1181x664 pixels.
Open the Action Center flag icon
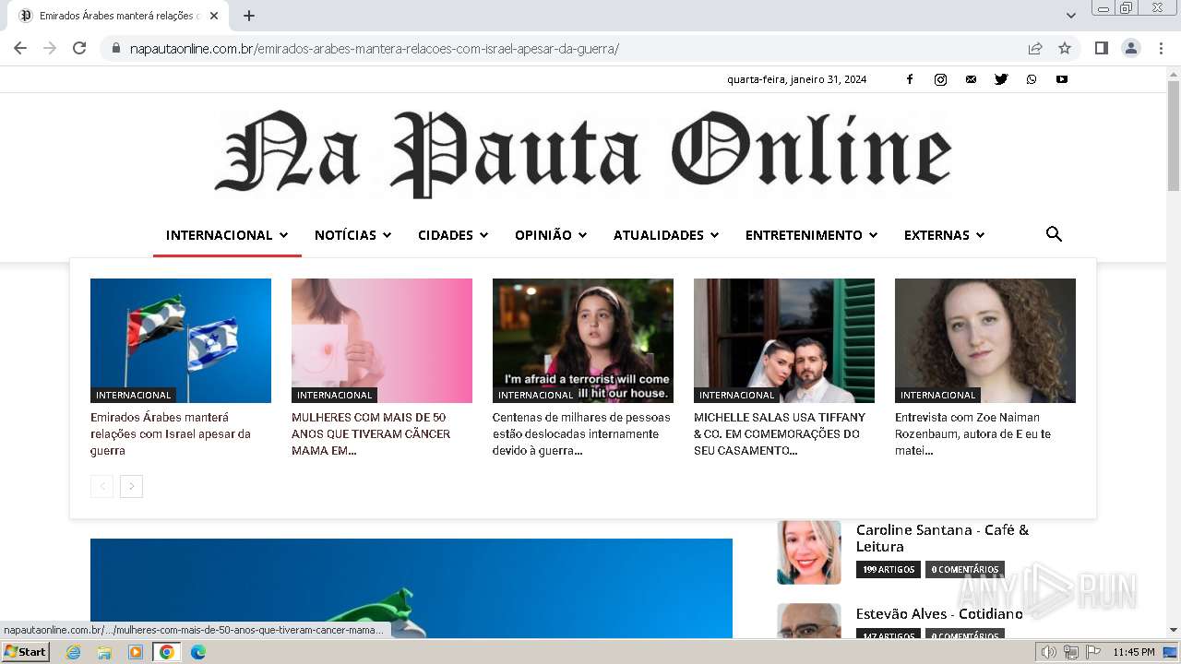tap(1093, 652)
